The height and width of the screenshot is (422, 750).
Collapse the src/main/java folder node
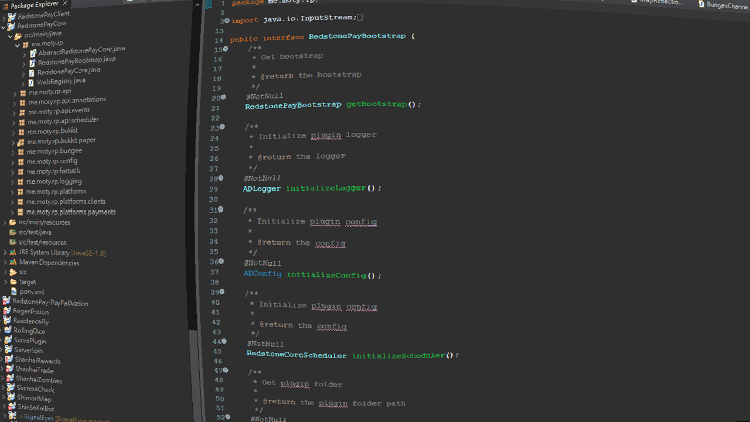click(11, 36)
